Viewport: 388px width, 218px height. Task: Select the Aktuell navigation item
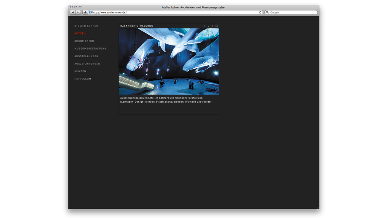point(81,34)
